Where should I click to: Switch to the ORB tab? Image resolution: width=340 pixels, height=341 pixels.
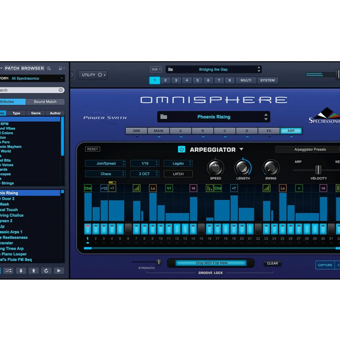136,131
